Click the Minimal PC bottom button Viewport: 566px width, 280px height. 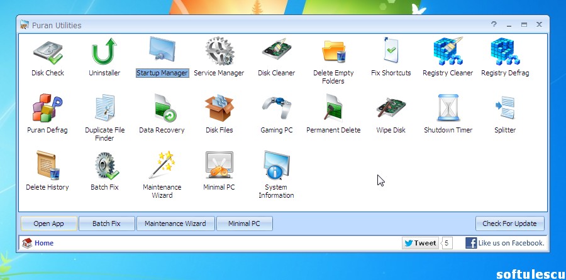click(245, 223)
